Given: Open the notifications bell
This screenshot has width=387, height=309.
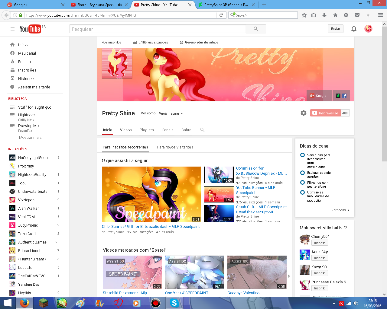Looking at the screenshot, I should tap(354, 29).
